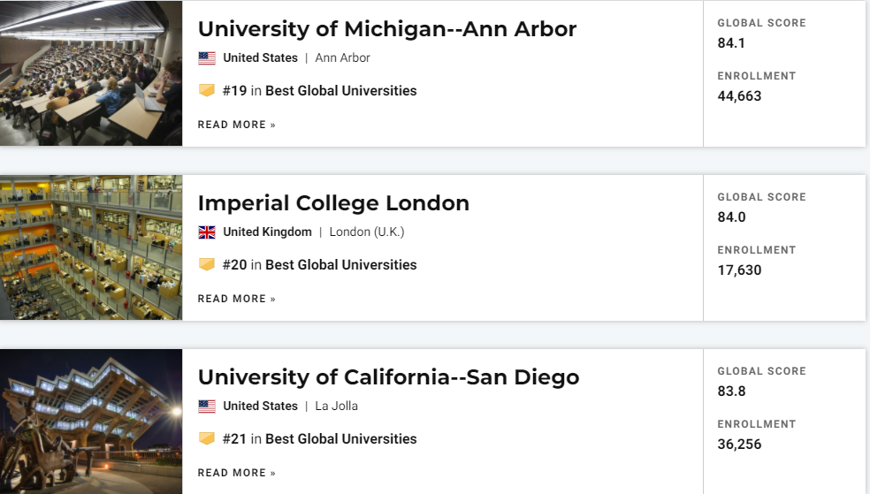Click READ MORE under University of Michigan
This screenshot has width=870, height=494.
point(236,125)
